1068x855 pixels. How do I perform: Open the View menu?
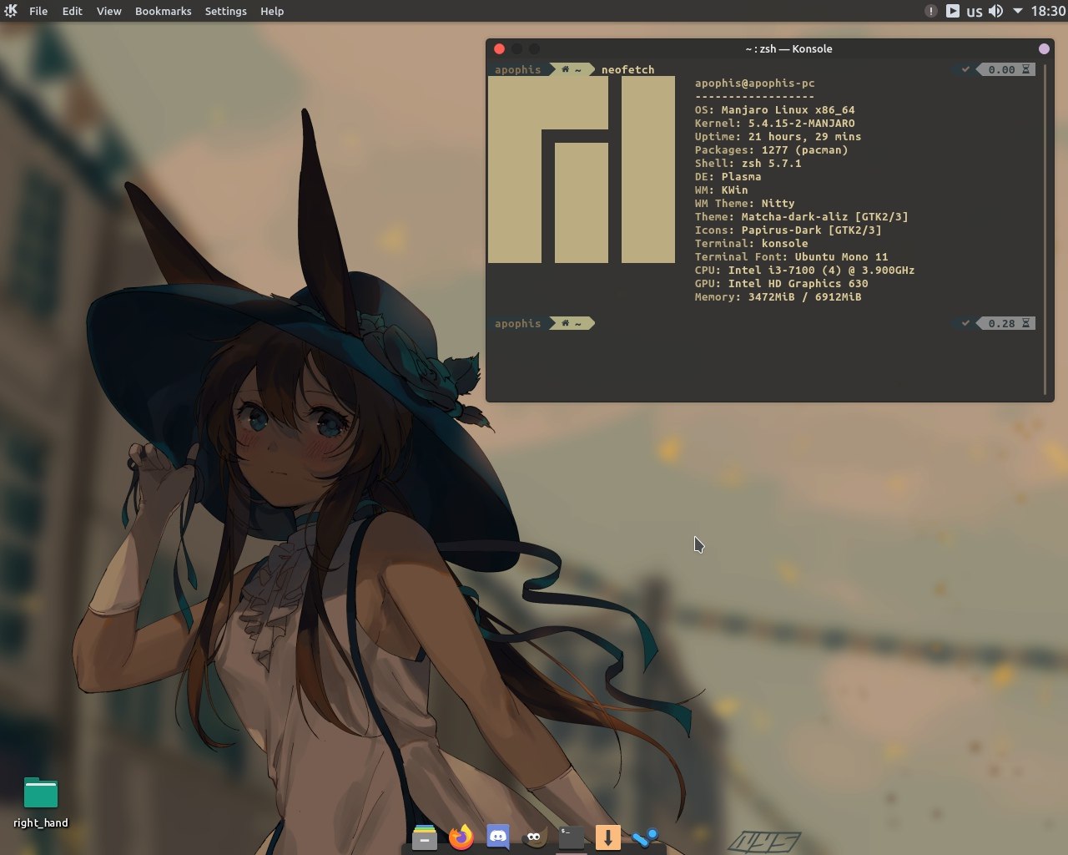108,11
